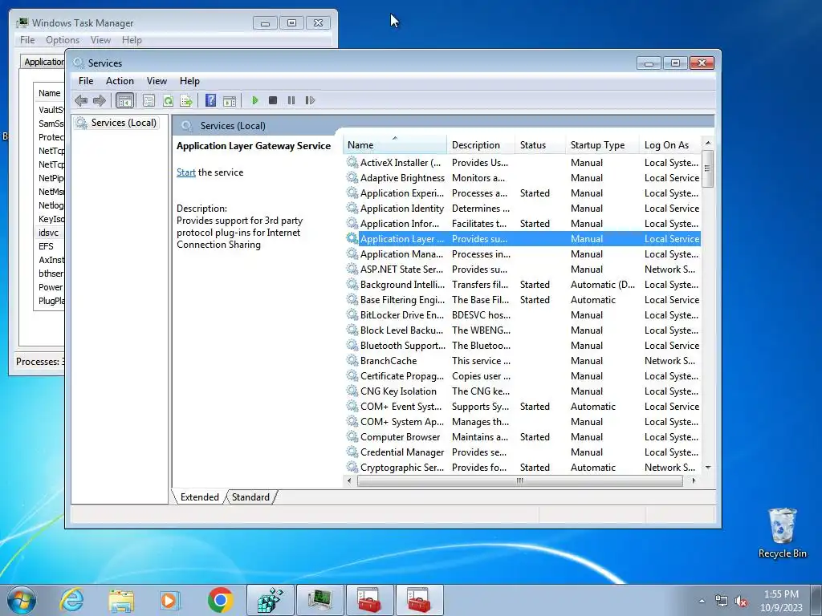Sort by the Status column header
Screen dimensions: 822x616
click(x=540, y=145)
